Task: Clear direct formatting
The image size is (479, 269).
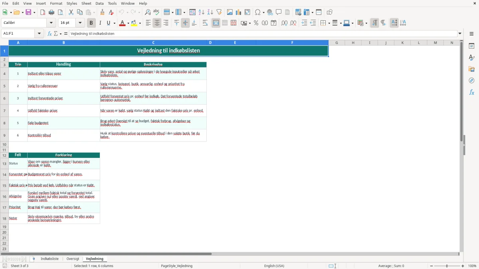Action: pos(111,12)
